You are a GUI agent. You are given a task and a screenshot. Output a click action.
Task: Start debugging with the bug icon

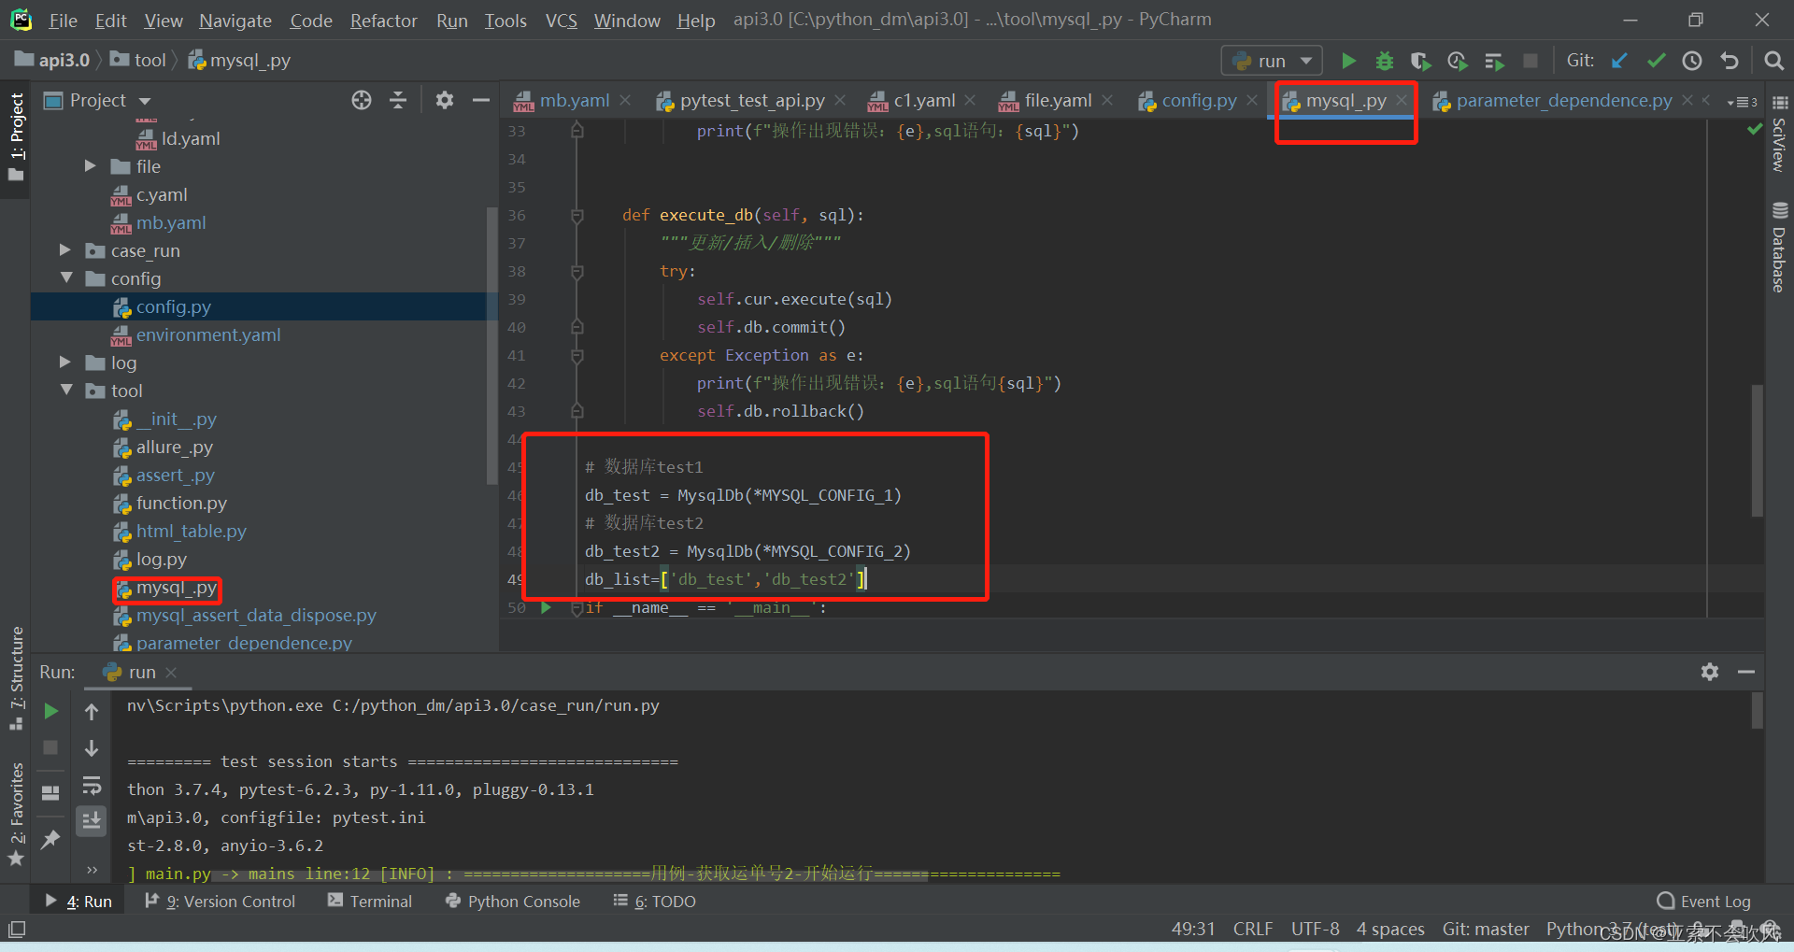point(1385,61)
